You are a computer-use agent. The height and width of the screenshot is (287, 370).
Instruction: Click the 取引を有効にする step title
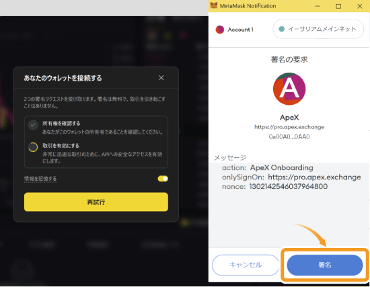[61, 145]
